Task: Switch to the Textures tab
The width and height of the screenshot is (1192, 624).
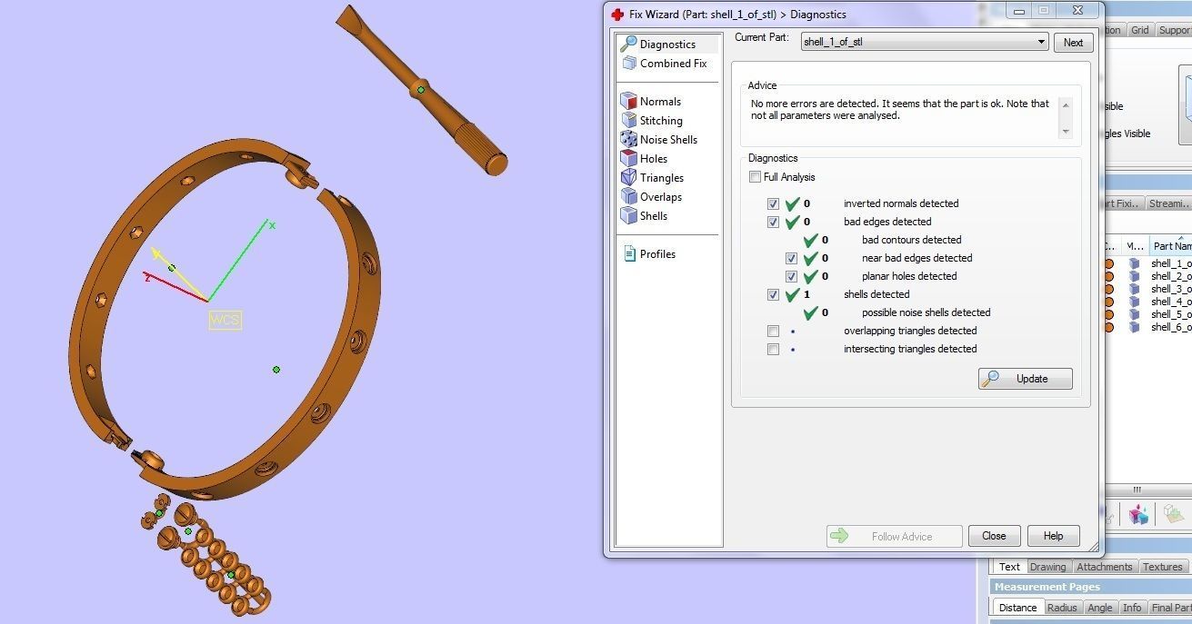Action: click(1163, 567)
